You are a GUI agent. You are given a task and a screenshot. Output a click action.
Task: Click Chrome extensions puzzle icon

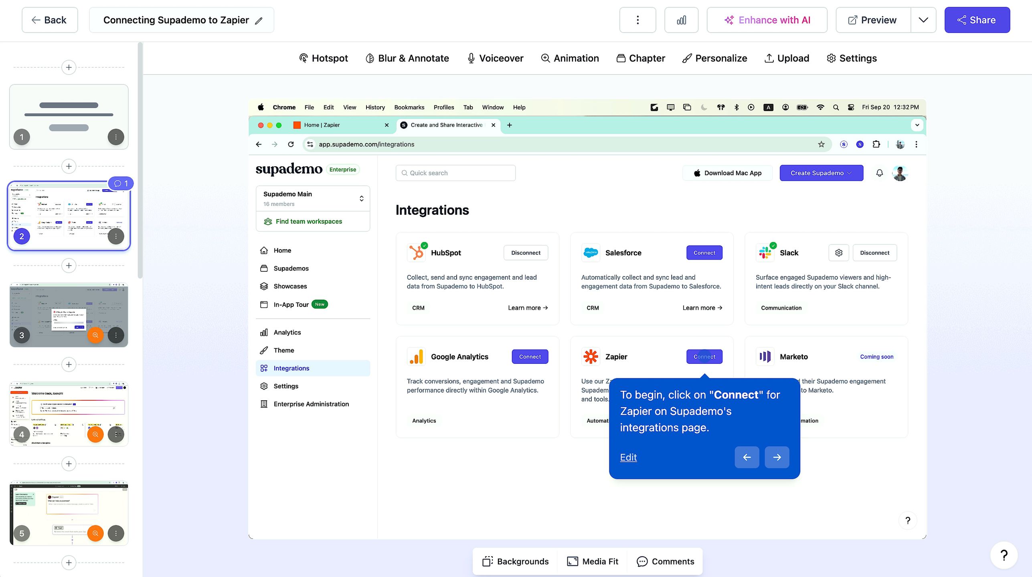[876, 144]
